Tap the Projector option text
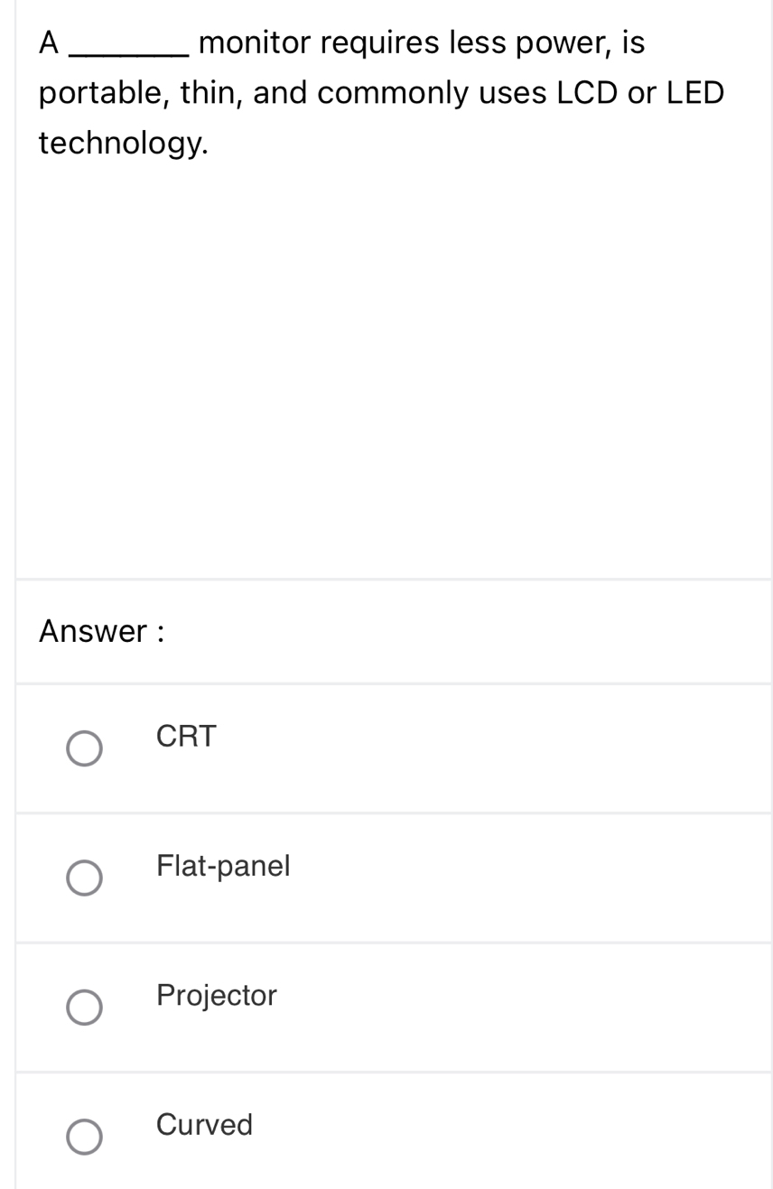 pos(216,996)
